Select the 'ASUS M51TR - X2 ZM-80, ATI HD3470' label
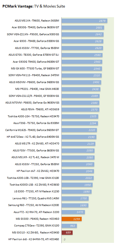 pyautogui.click(x=37, y=144)
